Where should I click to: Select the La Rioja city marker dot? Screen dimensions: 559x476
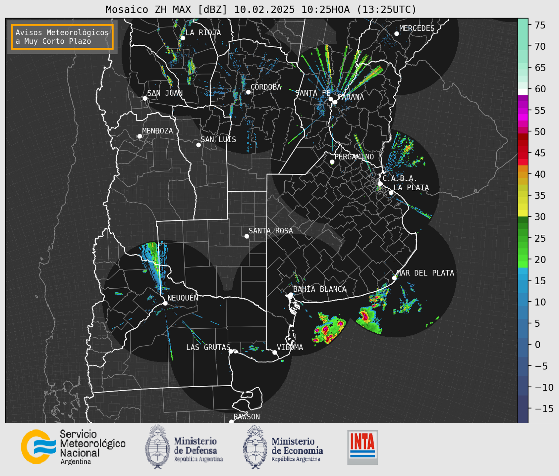click(183, 38)
